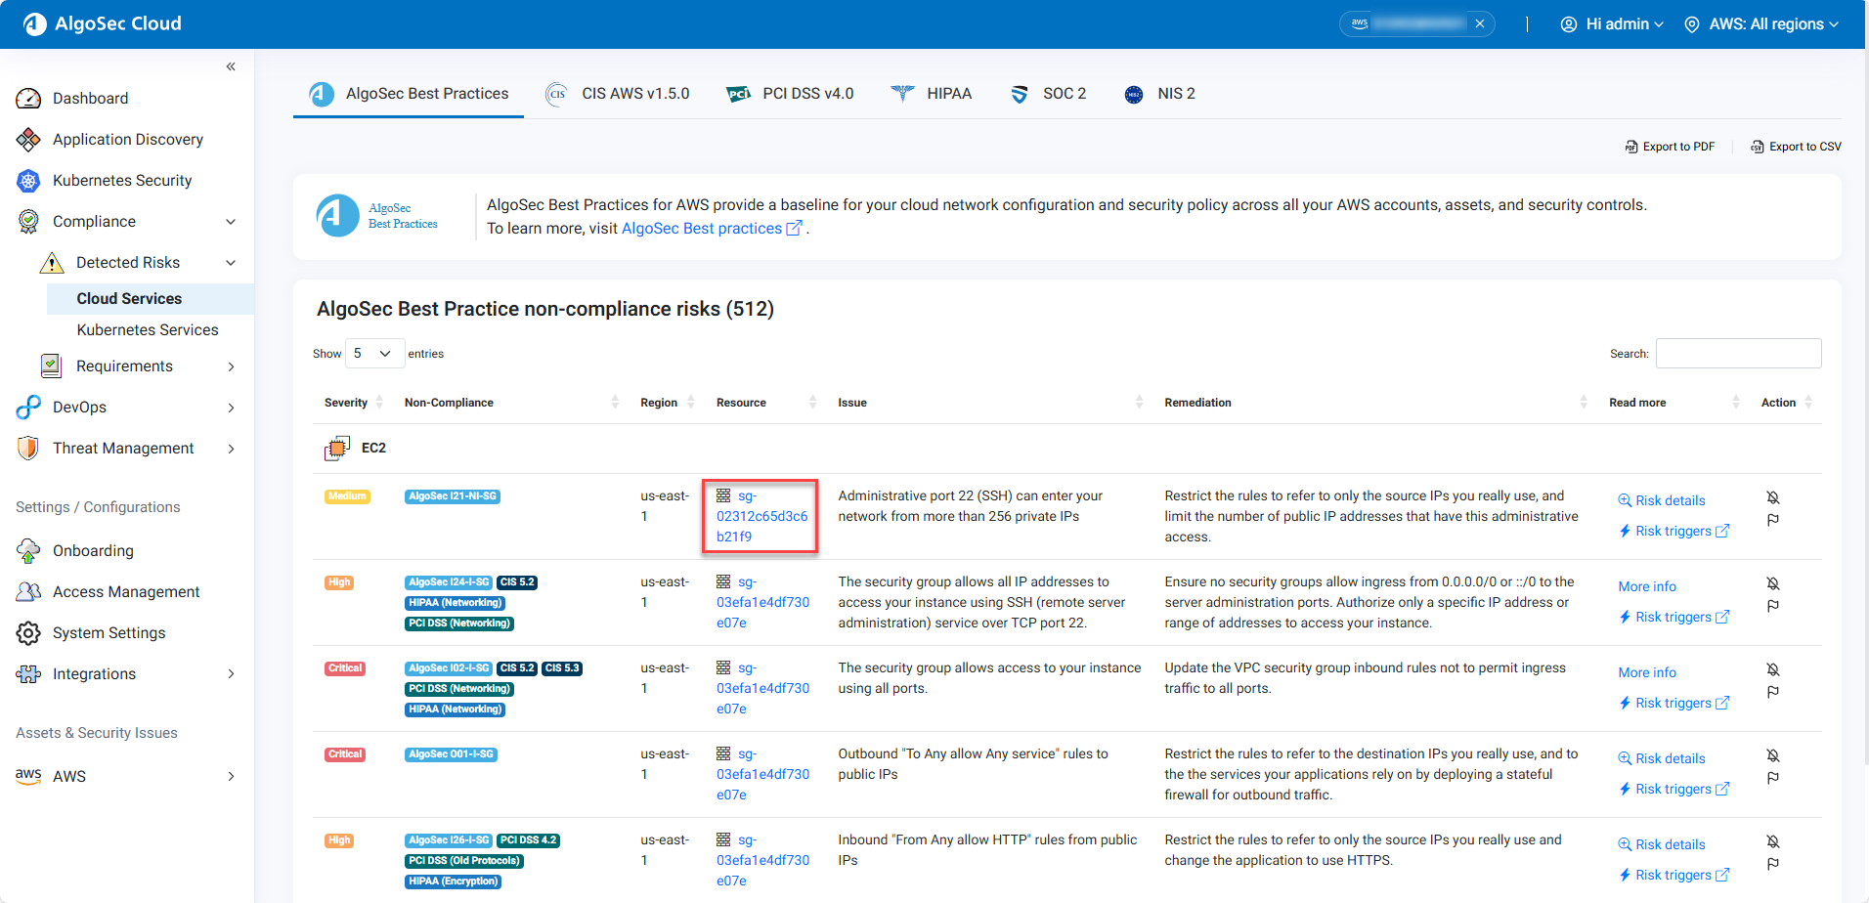This screenshot has width=1869, height=903.
Task: Export the report to PDF
Action: coord(1670,147)
